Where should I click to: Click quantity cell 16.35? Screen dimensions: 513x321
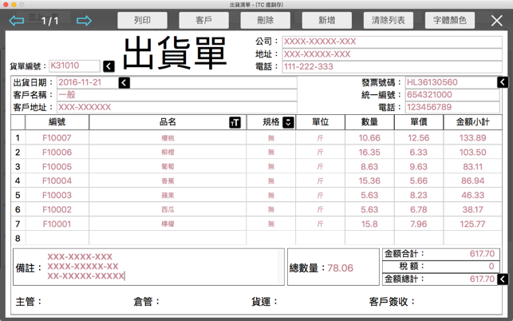tap(369, 153)
